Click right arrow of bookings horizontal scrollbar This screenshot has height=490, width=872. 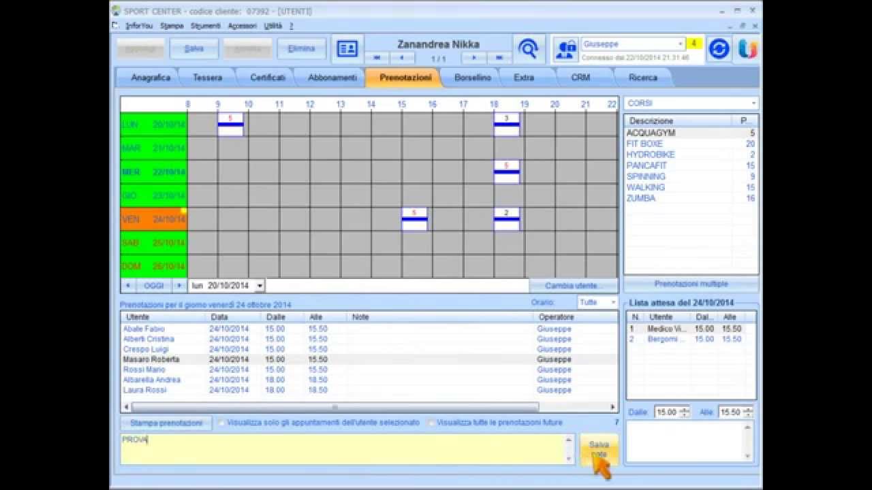(x=612, y=407)
